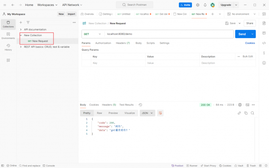269x168 pixels.
Task: Open collections more options dots
Action: [74, 22]
